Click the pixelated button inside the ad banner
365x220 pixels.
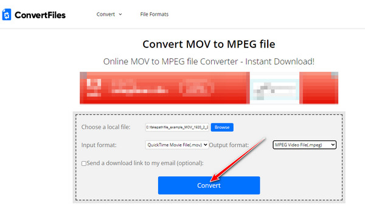click(x=274, y=89)
